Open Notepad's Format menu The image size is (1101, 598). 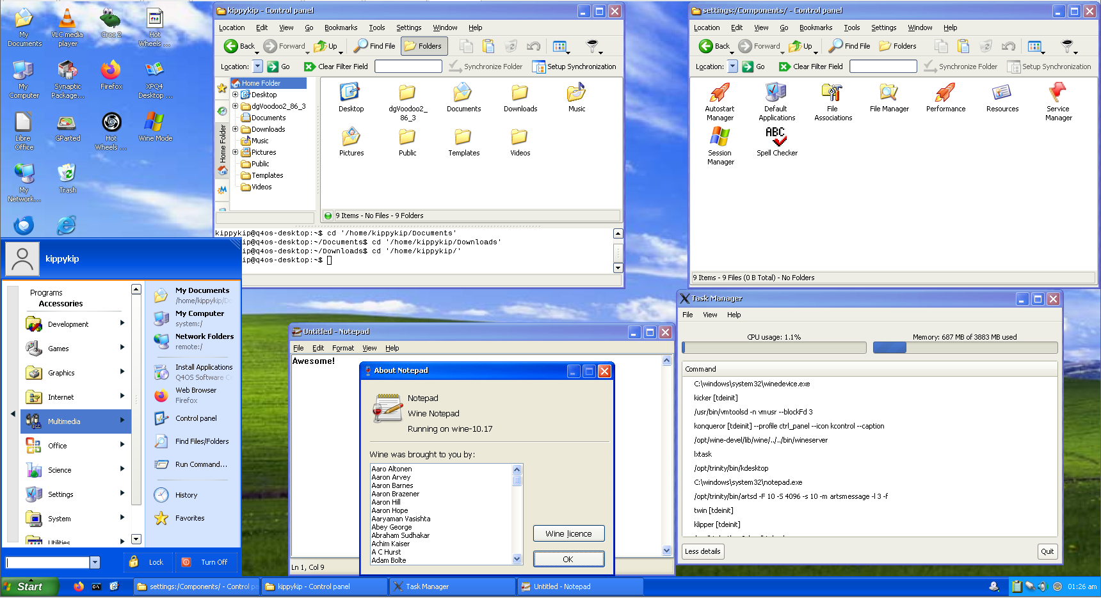coord(343,348)
